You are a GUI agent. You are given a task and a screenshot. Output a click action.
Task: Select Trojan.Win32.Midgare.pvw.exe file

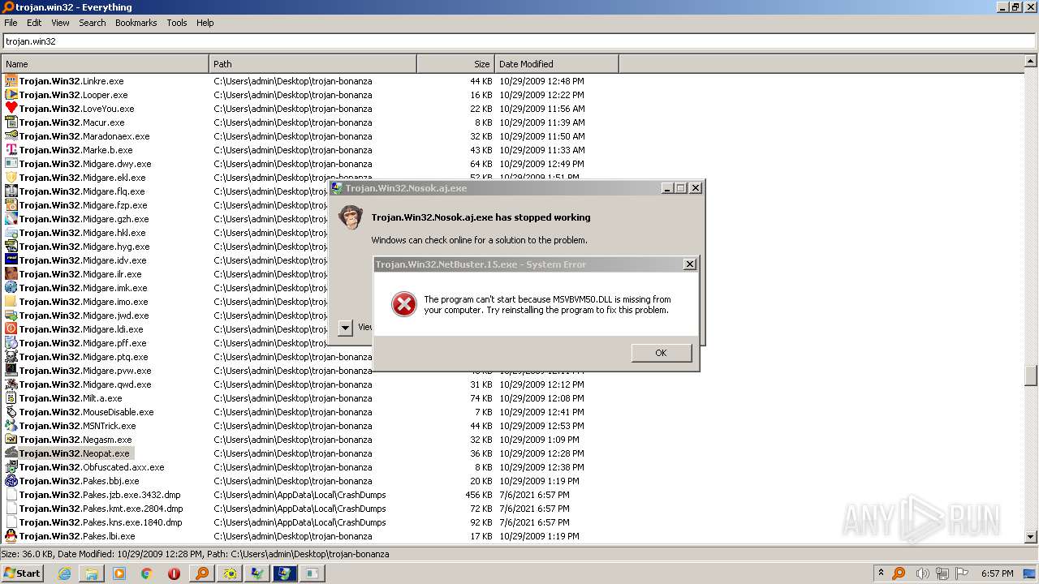(x=85, y=371)
